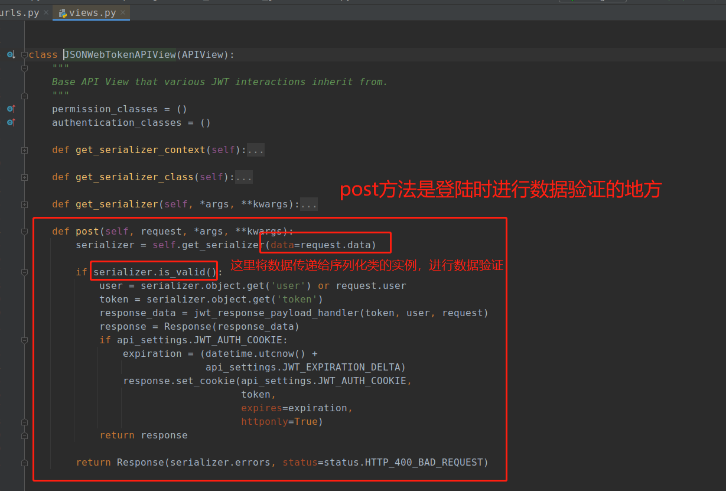Click fold end marker beside 'return response'
Image resolution: width=726 pixels, height=491 pixels.
coord(24,435)
